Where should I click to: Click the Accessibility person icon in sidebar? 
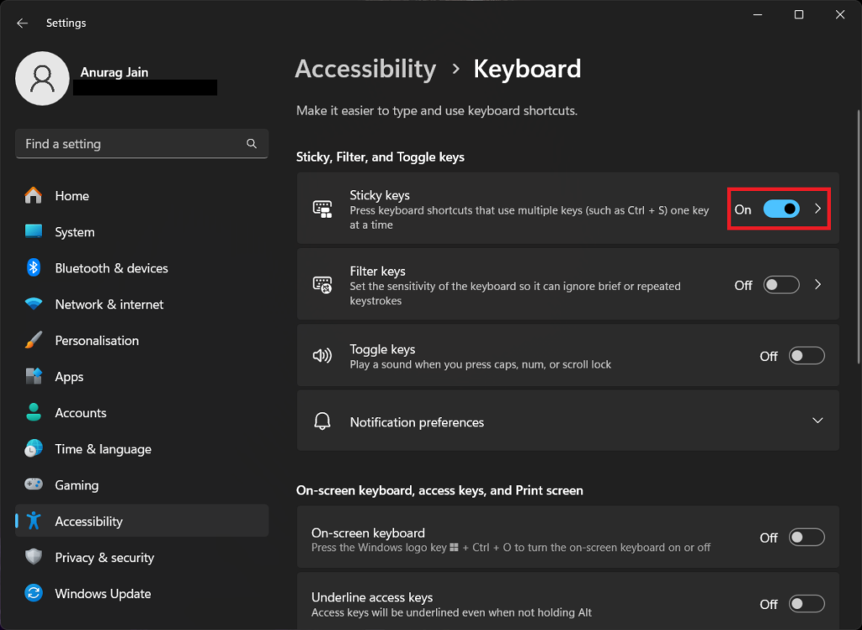point(32,521)
